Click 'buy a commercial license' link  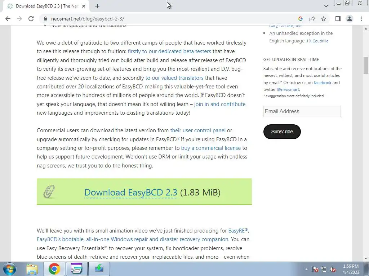click(211, 148)
